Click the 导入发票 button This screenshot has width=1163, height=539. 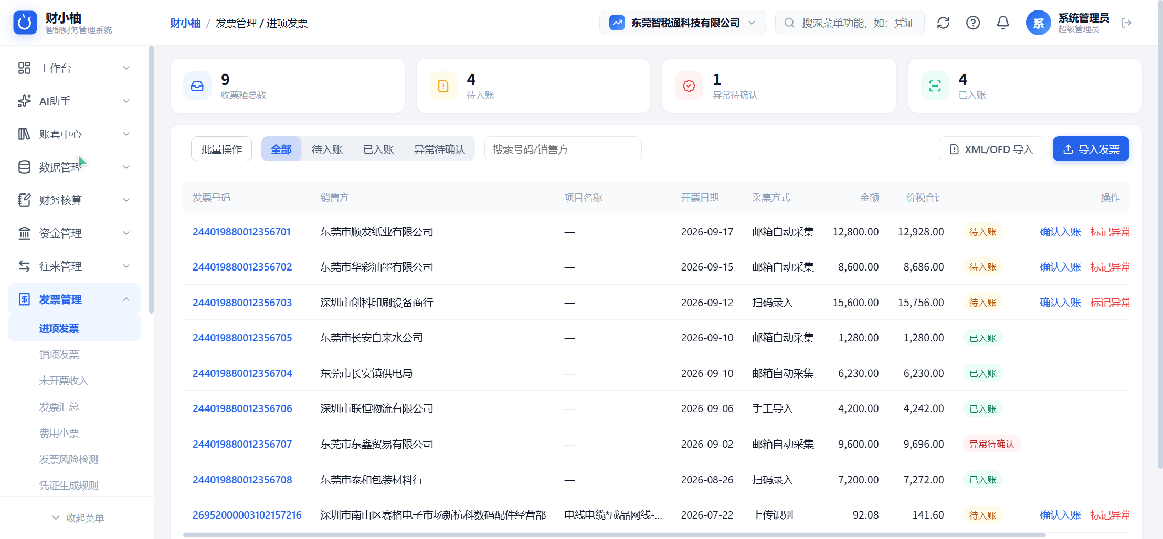(1091, 149)
